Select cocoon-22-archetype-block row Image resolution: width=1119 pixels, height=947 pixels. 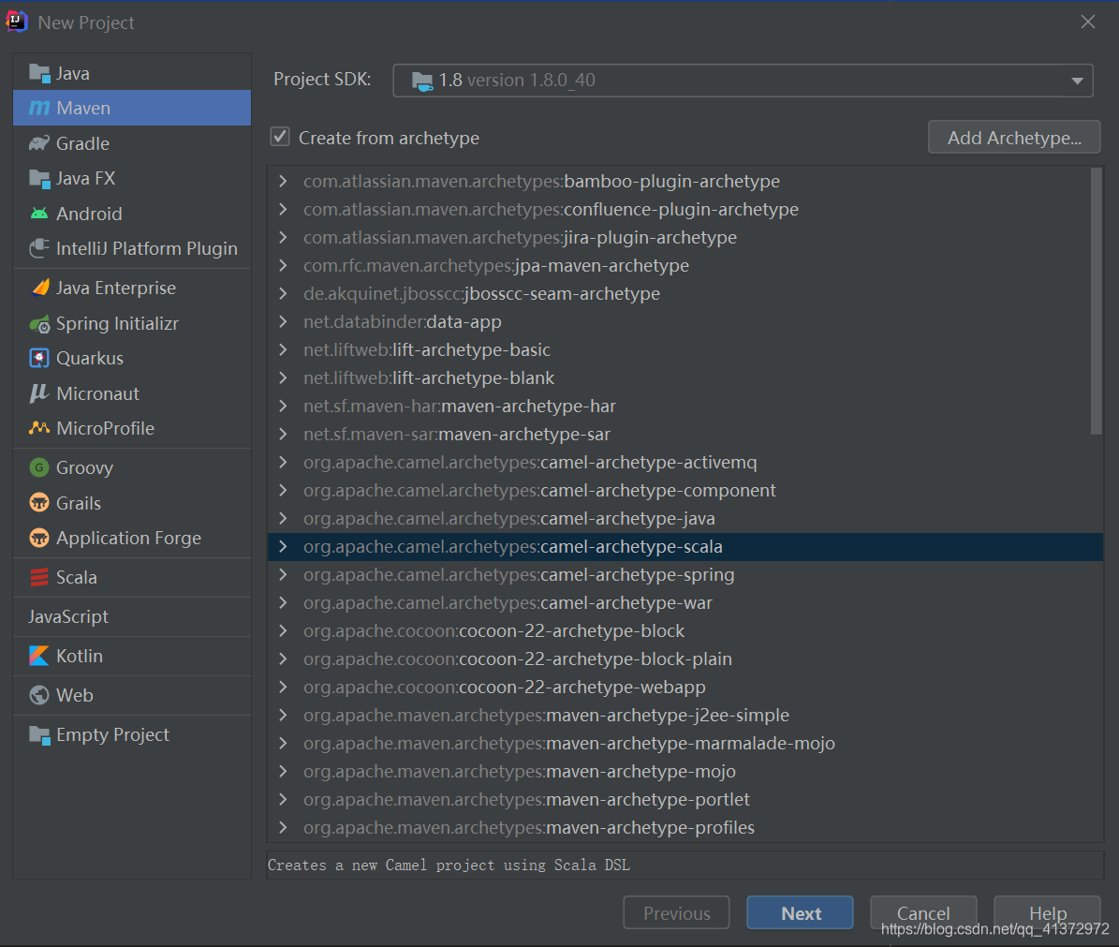tap(685, 630)
